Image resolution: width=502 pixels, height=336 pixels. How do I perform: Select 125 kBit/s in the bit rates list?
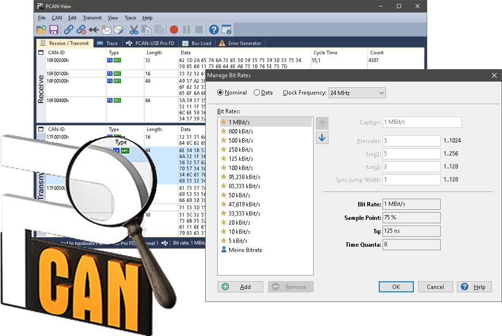[x=266, y=159]
